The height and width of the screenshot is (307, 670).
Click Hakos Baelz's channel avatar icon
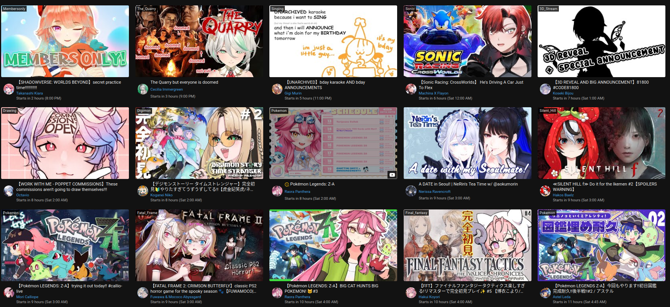545,191
